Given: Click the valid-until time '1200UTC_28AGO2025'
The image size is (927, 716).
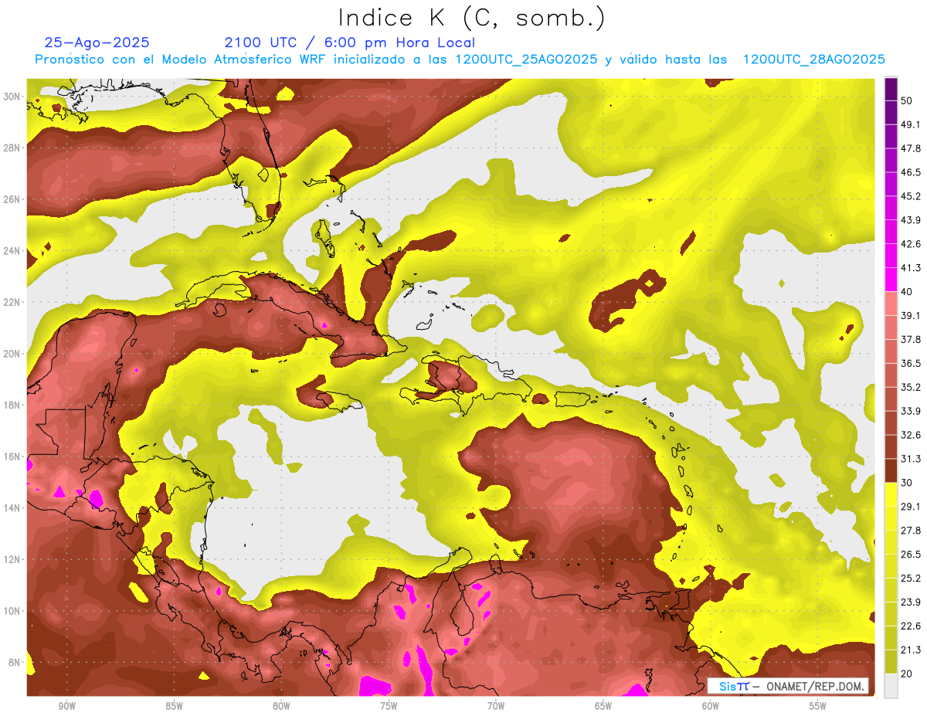Looking at the screenshot, I should 813,59.
